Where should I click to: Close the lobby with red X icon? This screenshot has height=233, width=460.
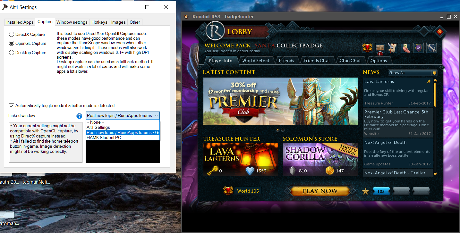pyautogui.click(x=439, y=32)
